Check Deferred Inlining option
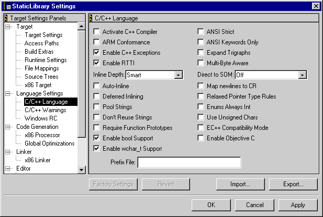The height and width of the screenshot is (217, 323). (x=96, y=97)
